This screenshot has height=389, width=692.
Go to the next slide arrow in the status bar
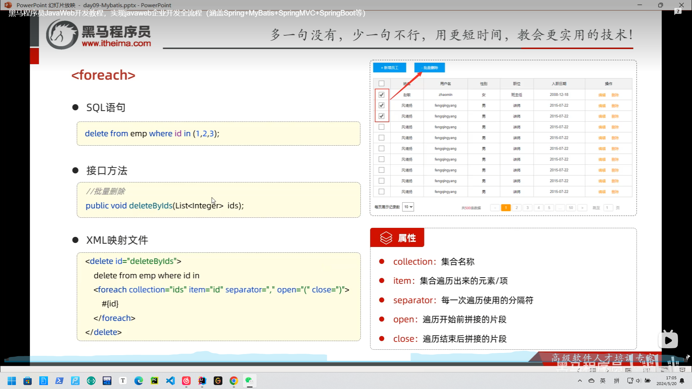pyautogui.click(x=607, y=370)
